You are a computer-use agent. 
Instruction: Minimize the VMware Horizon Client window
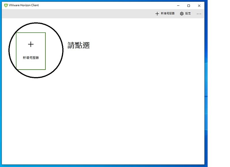[178, 5]
